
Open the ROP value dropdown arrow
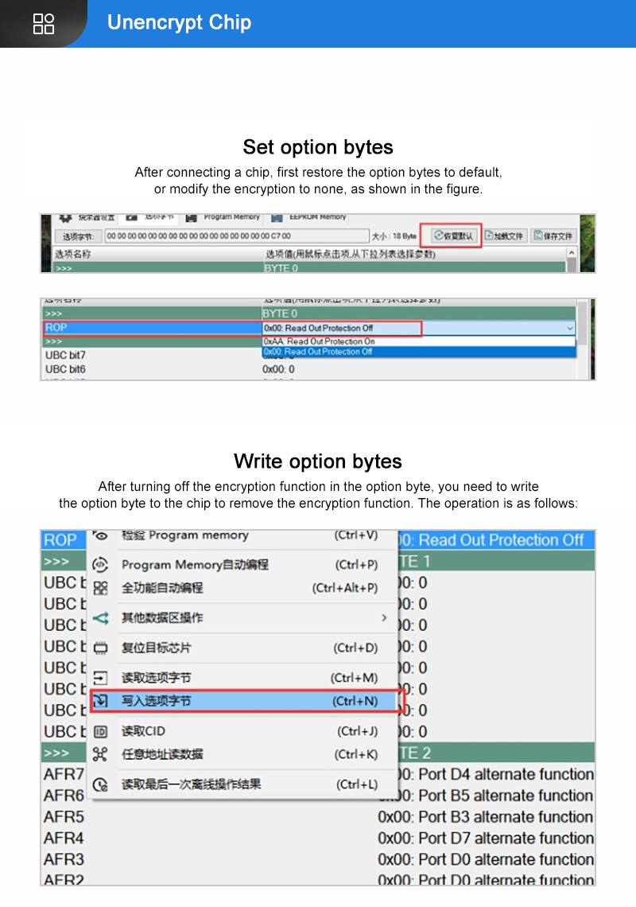click(569, 328)
